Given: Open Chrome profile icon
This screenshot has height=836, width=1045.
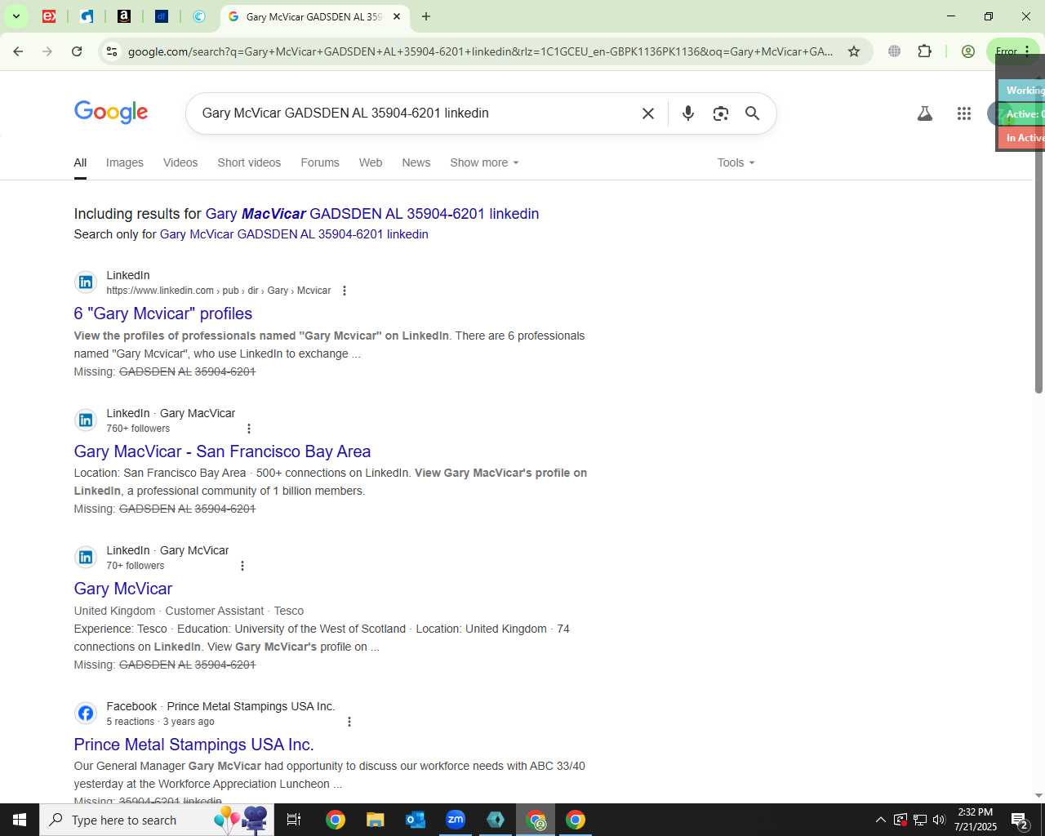Looking at the screenshot, I should [x=968, y=51].
